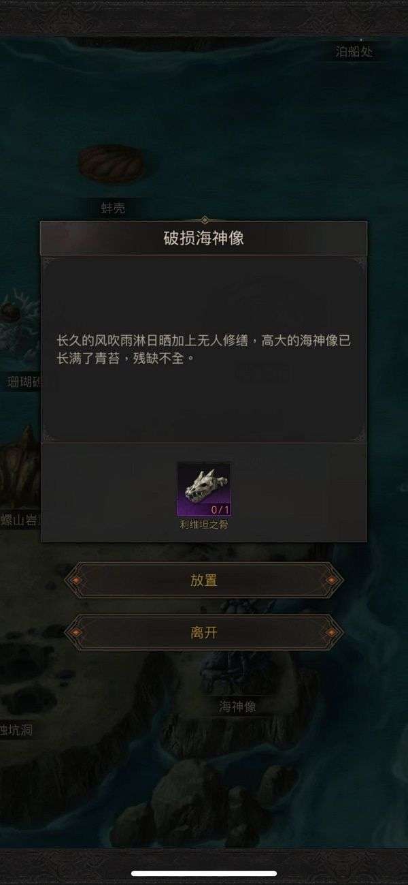Image resolution: width=408 pixels, height=885 pixels.
Task: Tap the 利维坦之骨 dragon skull item icon
Action: coord(204,488)
